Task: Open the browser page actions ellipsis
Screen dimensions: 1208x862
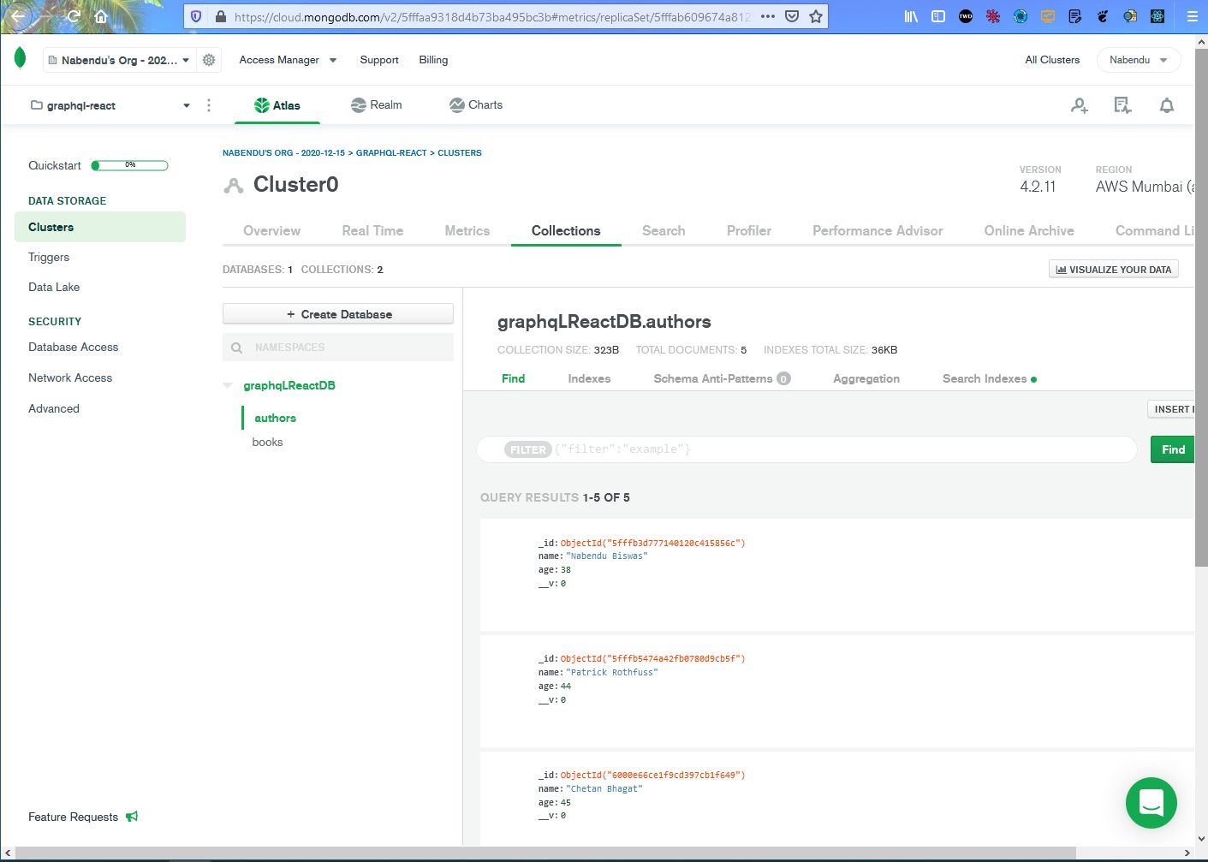Action: pyautogui.click(x=768, y=16)
